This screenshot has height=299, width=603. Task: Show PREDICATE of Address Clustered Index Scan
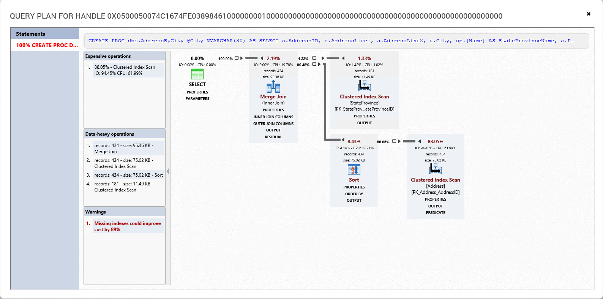click(436, 213)
